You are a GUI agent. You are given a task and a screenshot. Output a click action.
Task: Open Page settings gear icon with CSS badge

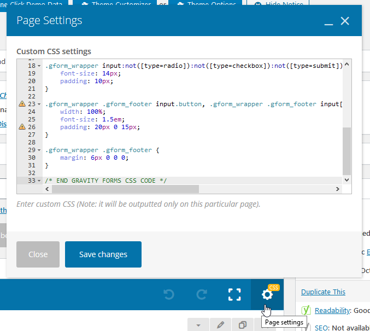tap(267, 294)
